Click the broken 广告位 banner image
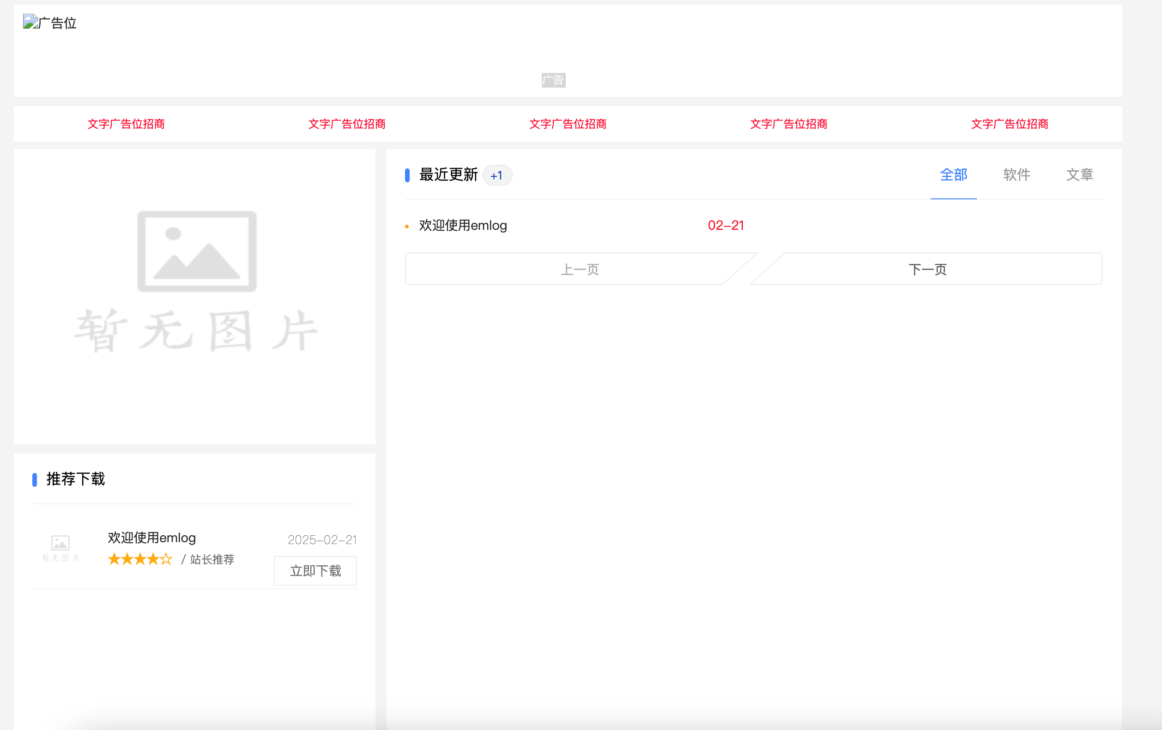This screenshot has width=1162, height=730. point(50,23)
